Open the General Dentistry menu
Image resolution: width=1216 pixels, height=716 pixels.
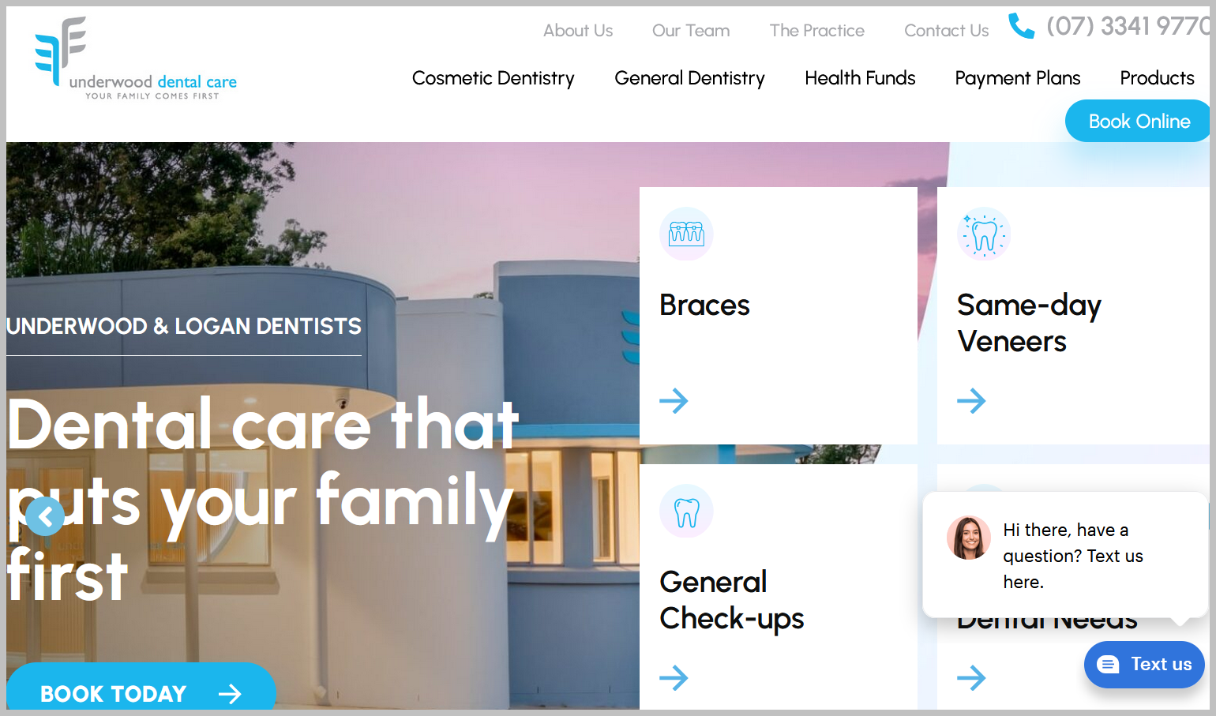click(689, 78)
